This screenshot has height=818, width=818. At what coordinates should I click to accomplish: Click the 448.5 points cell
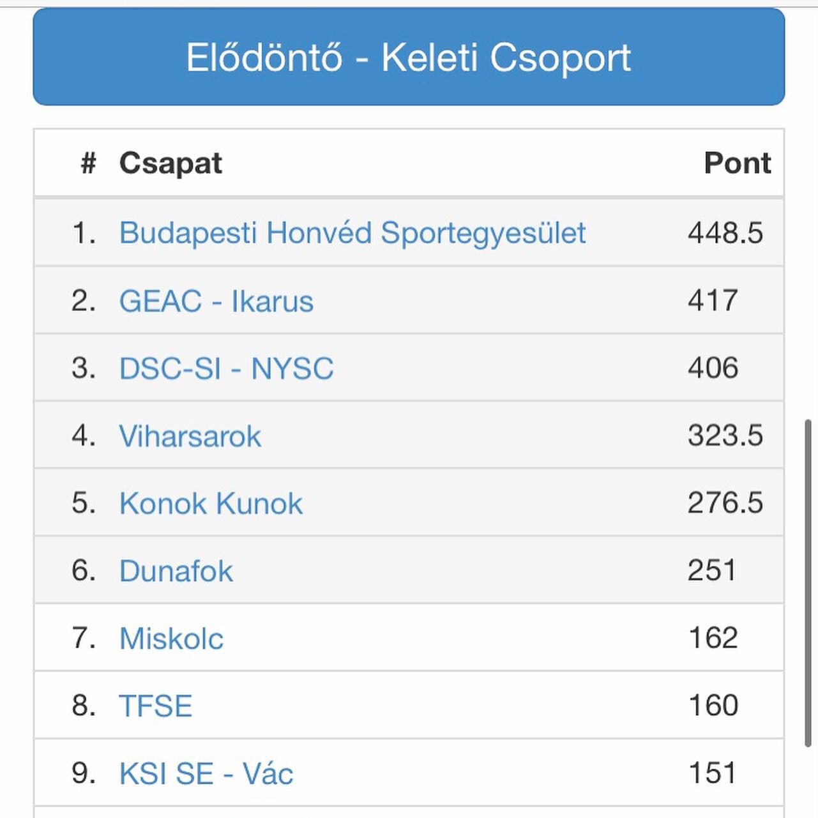[x=725, y=233]
